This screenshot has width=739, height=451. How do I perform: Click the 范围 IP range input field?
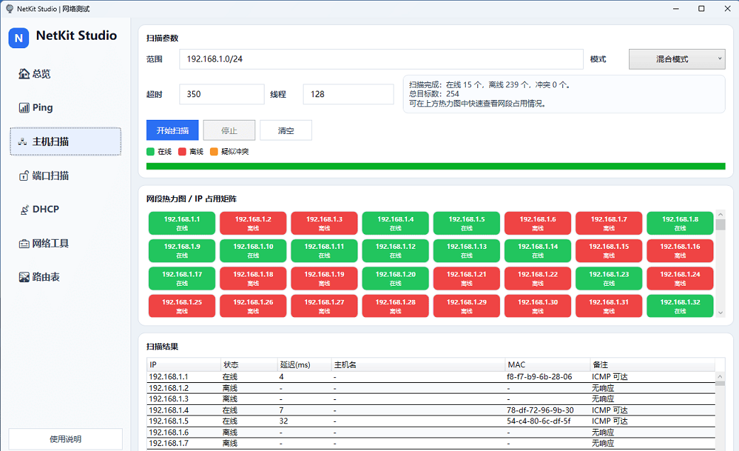point(381,59)
